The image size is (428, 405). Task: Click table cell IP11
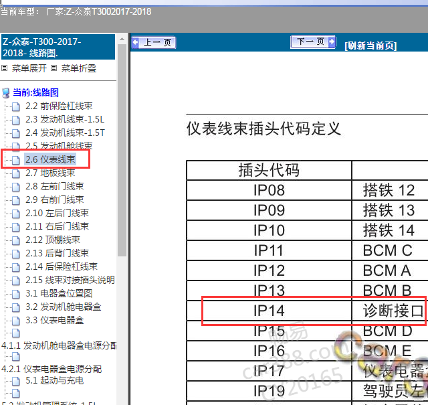(x=269, y=250)
